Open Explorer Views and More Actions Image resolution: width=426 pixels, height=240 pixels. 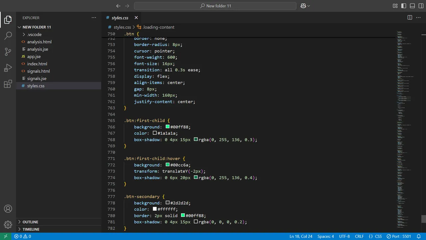click(x=94, y=18)
